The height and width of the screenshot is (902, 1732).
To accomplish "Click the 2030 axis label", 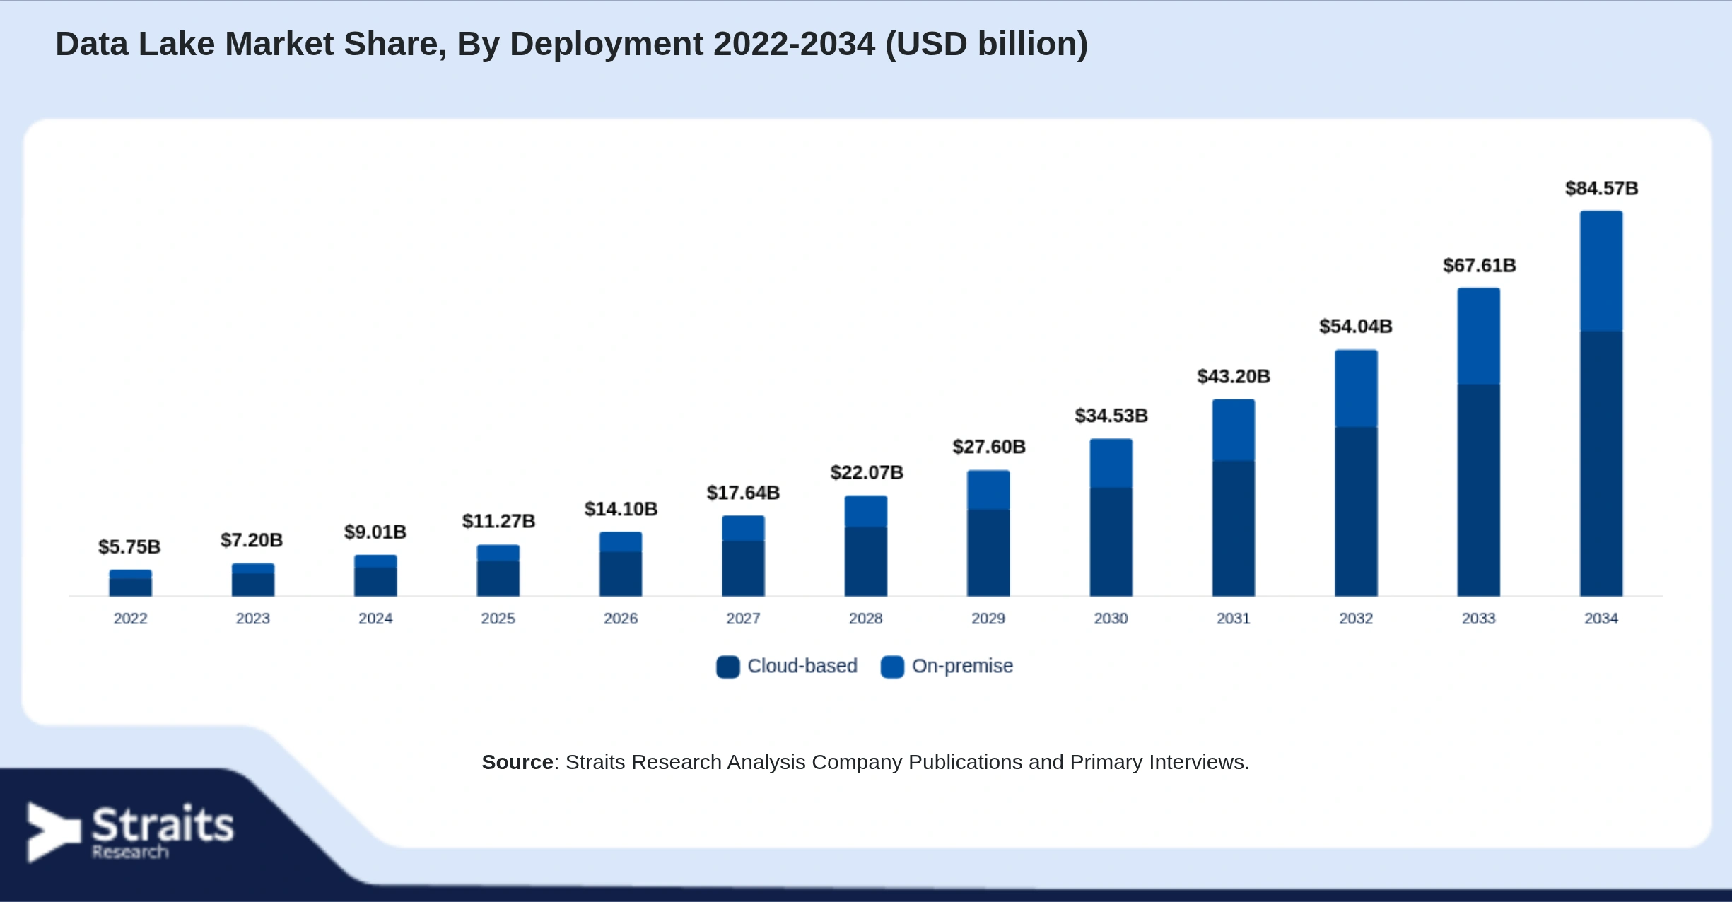I will [1111, 619].
